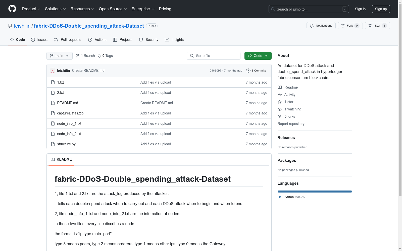The height and width of the screenshot is (251, 402).
Task: Open the captureDatas.zip file
Action: [x=70, y=113]
